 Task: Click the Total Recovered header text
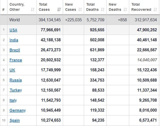(141, 7)
